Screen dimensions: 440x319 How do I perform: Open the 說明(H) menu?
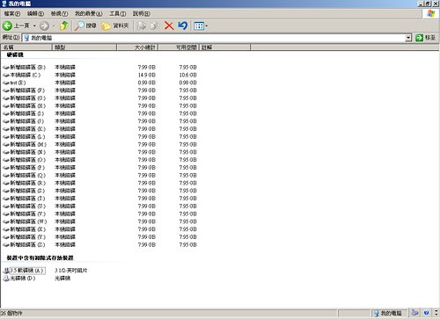tap(142, 14)
